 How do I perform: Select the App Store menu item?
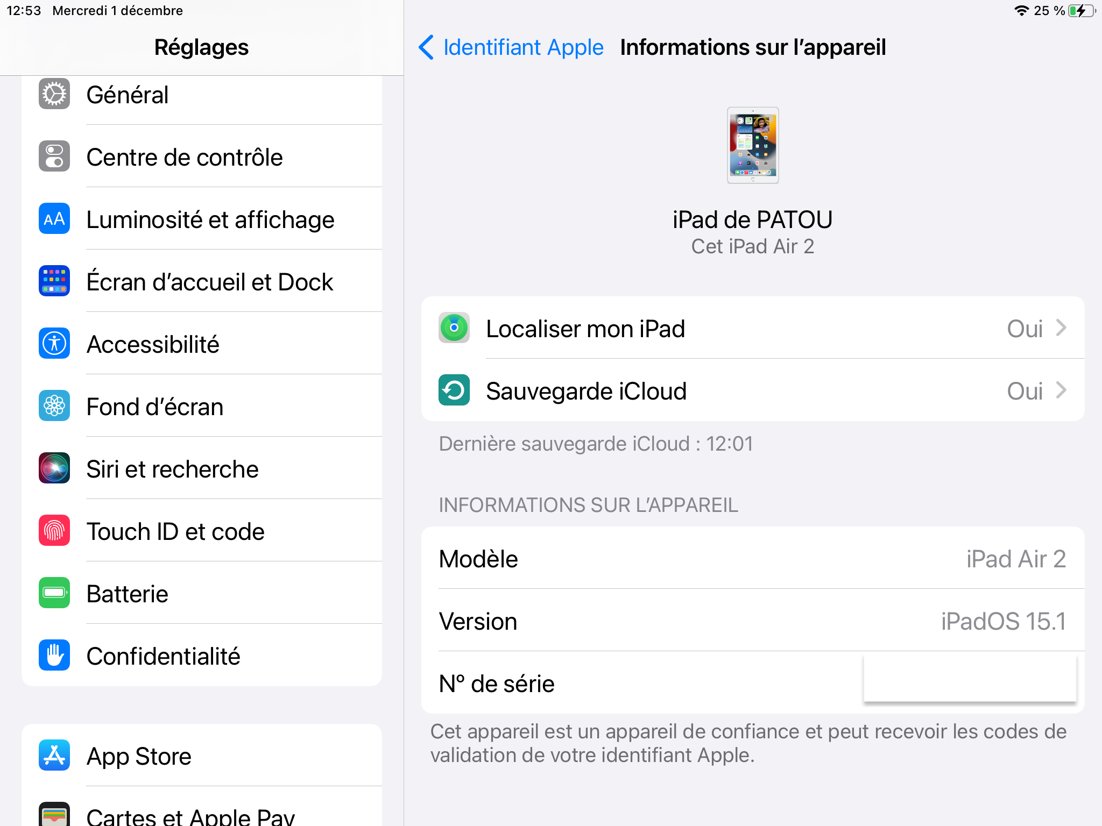(139, 756)
